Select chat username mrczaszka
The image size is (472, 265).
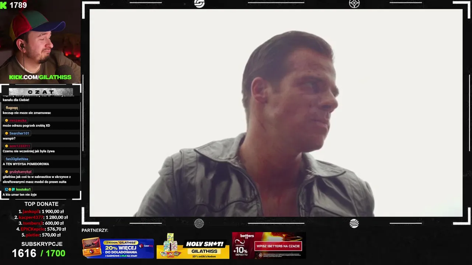point(18,121)
